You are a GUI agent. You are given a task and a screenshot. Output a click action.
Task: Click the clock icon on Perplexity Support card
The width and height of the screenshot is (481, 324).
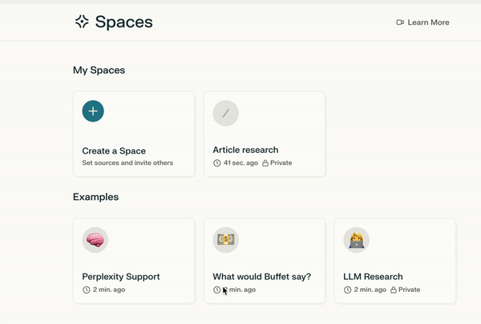point(87,290)
